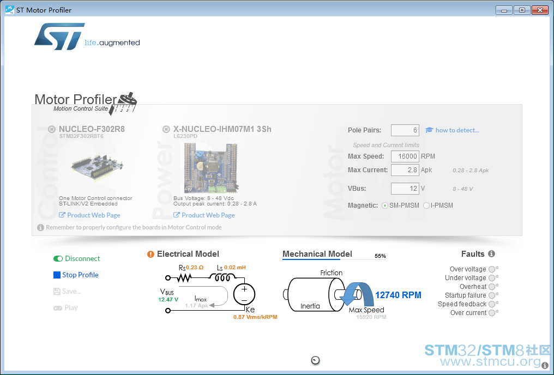
Task: Click the Speed feedback fault indicator
Action: 492,304
